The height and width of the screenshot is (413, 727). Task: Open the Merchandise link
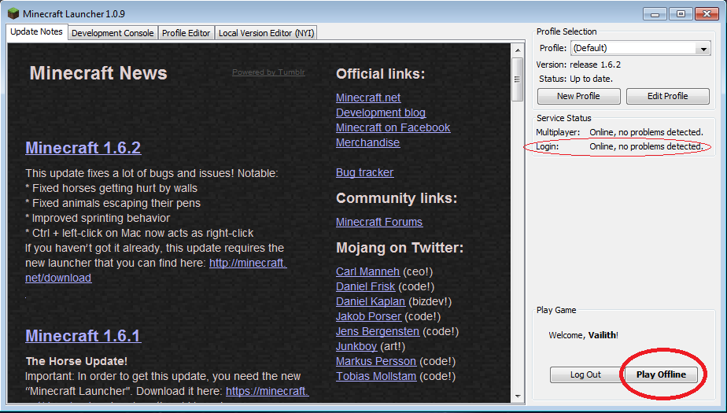pyautogui.click(x=367, y=142)
